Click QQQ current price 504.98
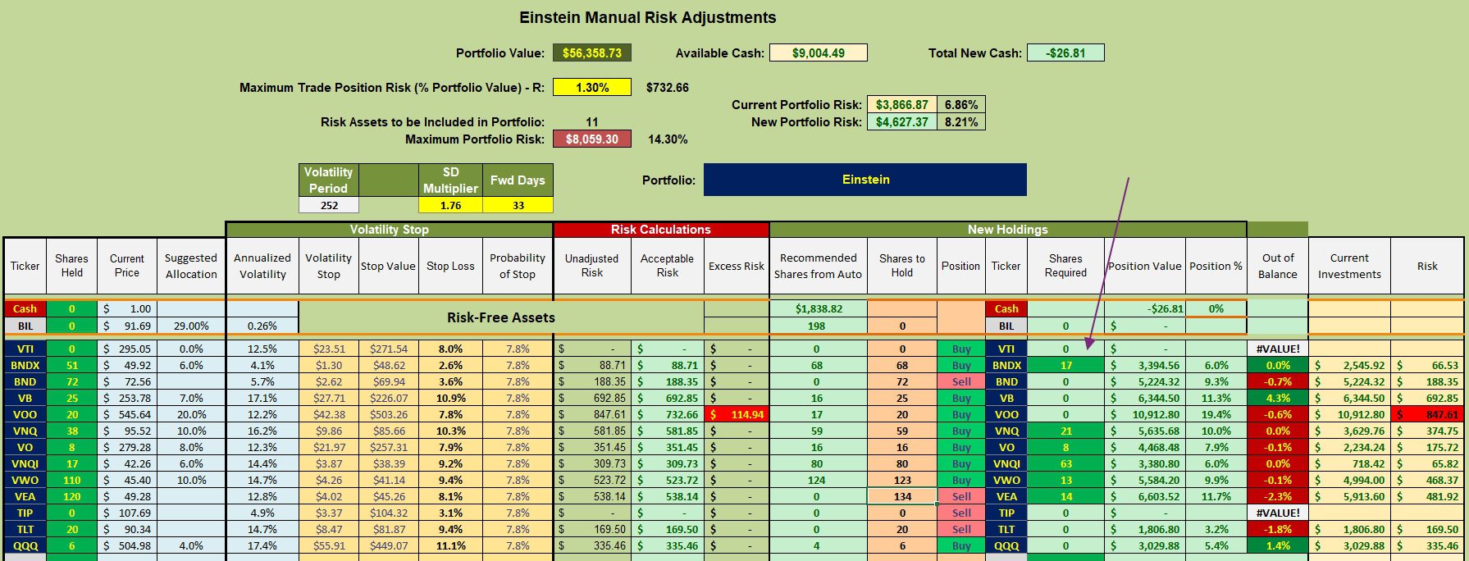Viewport: 1469px width, 561px height. (127, 545)
